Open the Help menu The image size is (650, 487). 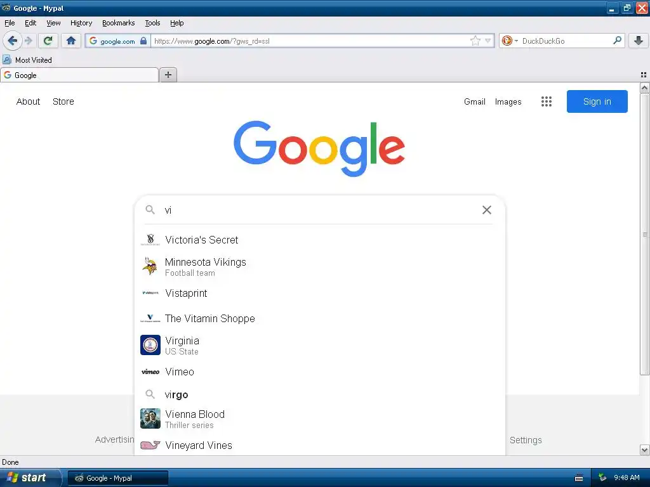[x=177, y=23]
